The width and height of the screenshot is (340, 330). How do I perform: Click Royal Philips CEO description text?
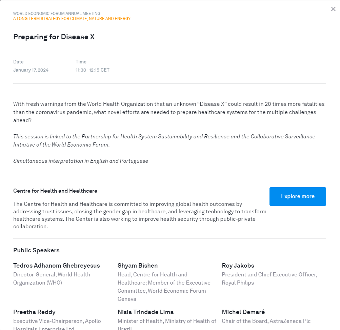[269, 278]
